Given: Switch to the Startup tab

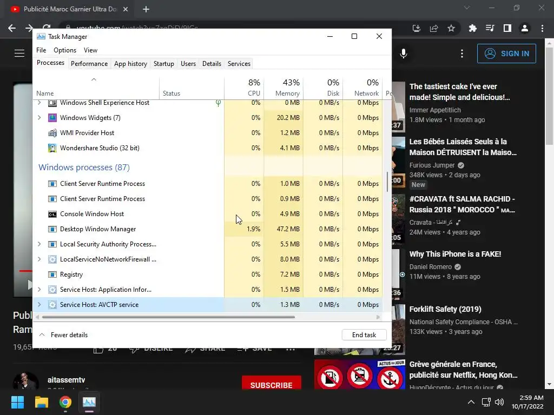Looking at the screenshot, I should click(x=163, y=64).
